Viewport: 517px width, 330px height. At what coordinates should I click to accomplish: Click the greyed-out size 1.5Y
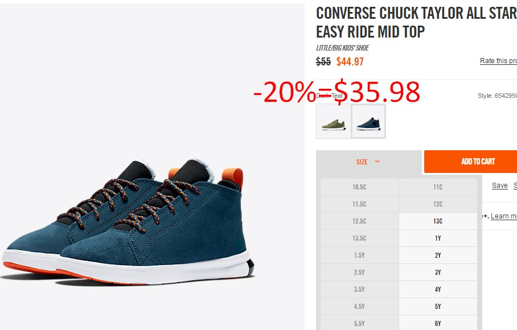click(x=359, y=255)
